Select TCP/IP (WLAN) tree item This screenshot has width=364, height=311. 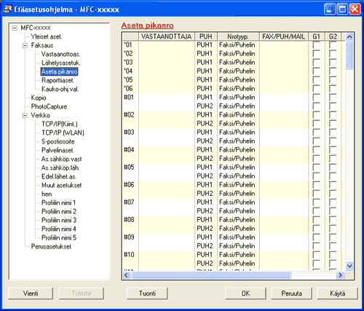[63, 133]
